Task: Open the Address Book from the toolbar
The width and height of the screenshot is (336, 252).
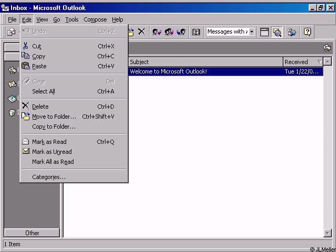Action: pyautogui.click(x=196, y=32)
